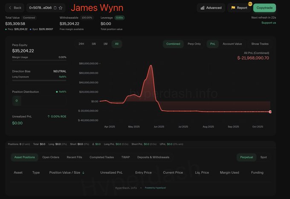Sort by Position Value / Size arrow

(x=84, y=173)
